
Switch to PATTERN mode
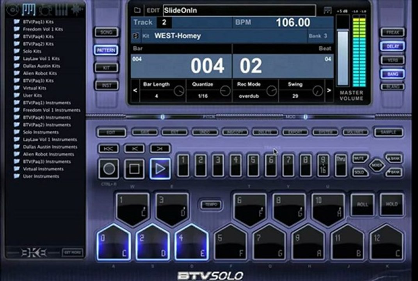[x=106, y=50]
